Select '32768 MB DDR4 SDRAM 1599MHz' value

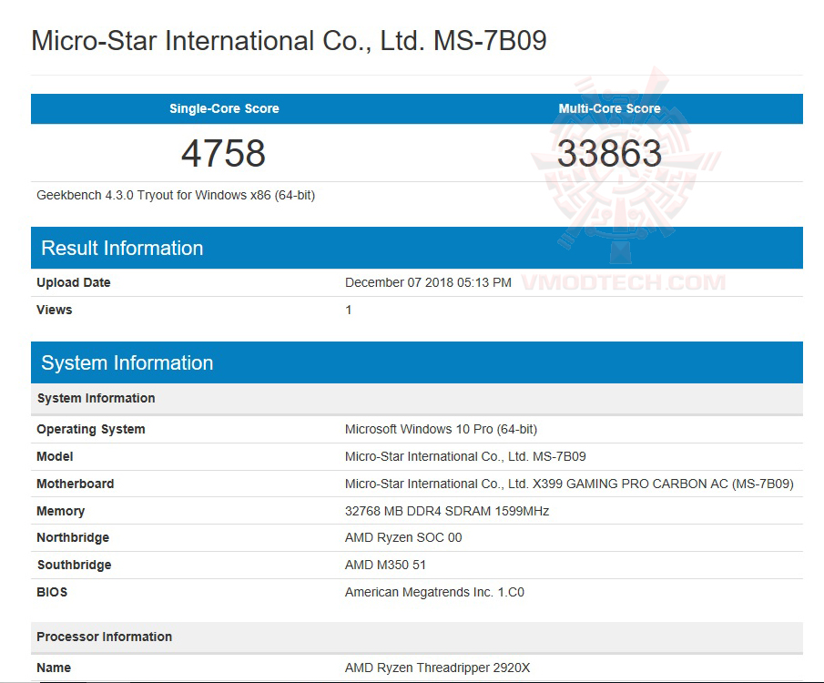click(447, 511)
